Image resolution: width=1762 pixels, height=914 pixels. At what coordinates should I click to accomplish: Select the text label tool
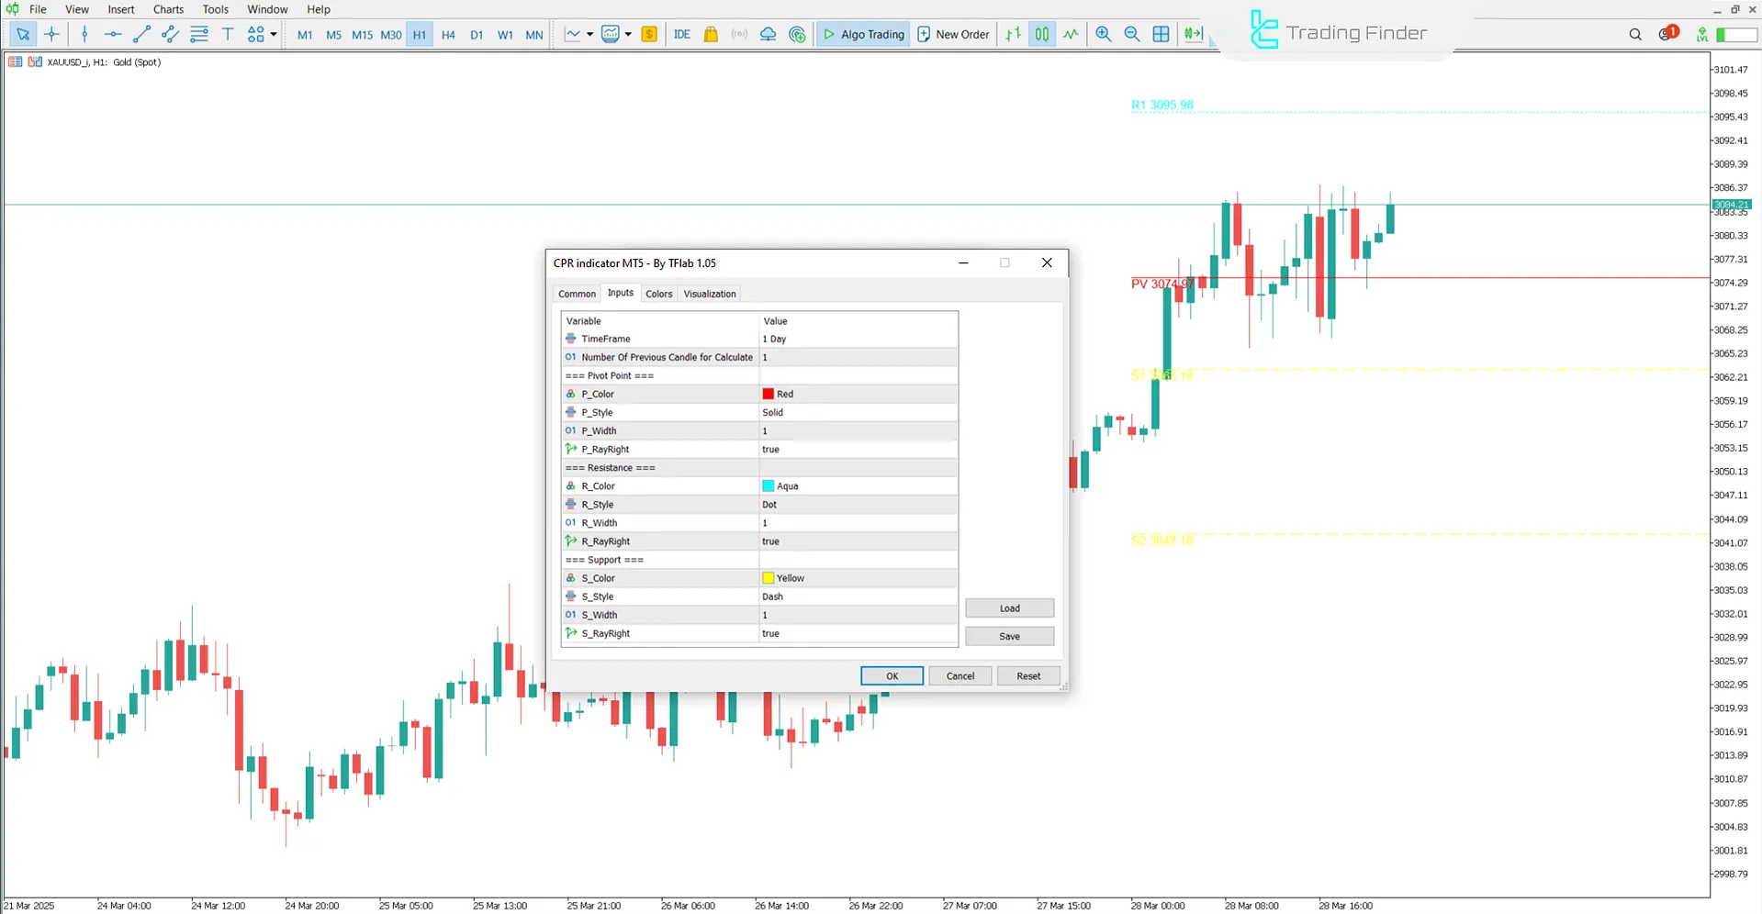(228, 35)
